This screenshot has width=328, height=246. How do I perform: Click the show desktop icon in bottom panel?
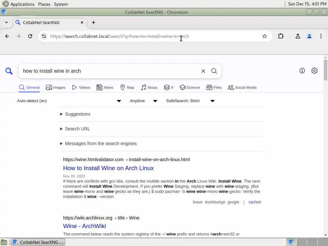pyautogui.click(x=4, y=242)
